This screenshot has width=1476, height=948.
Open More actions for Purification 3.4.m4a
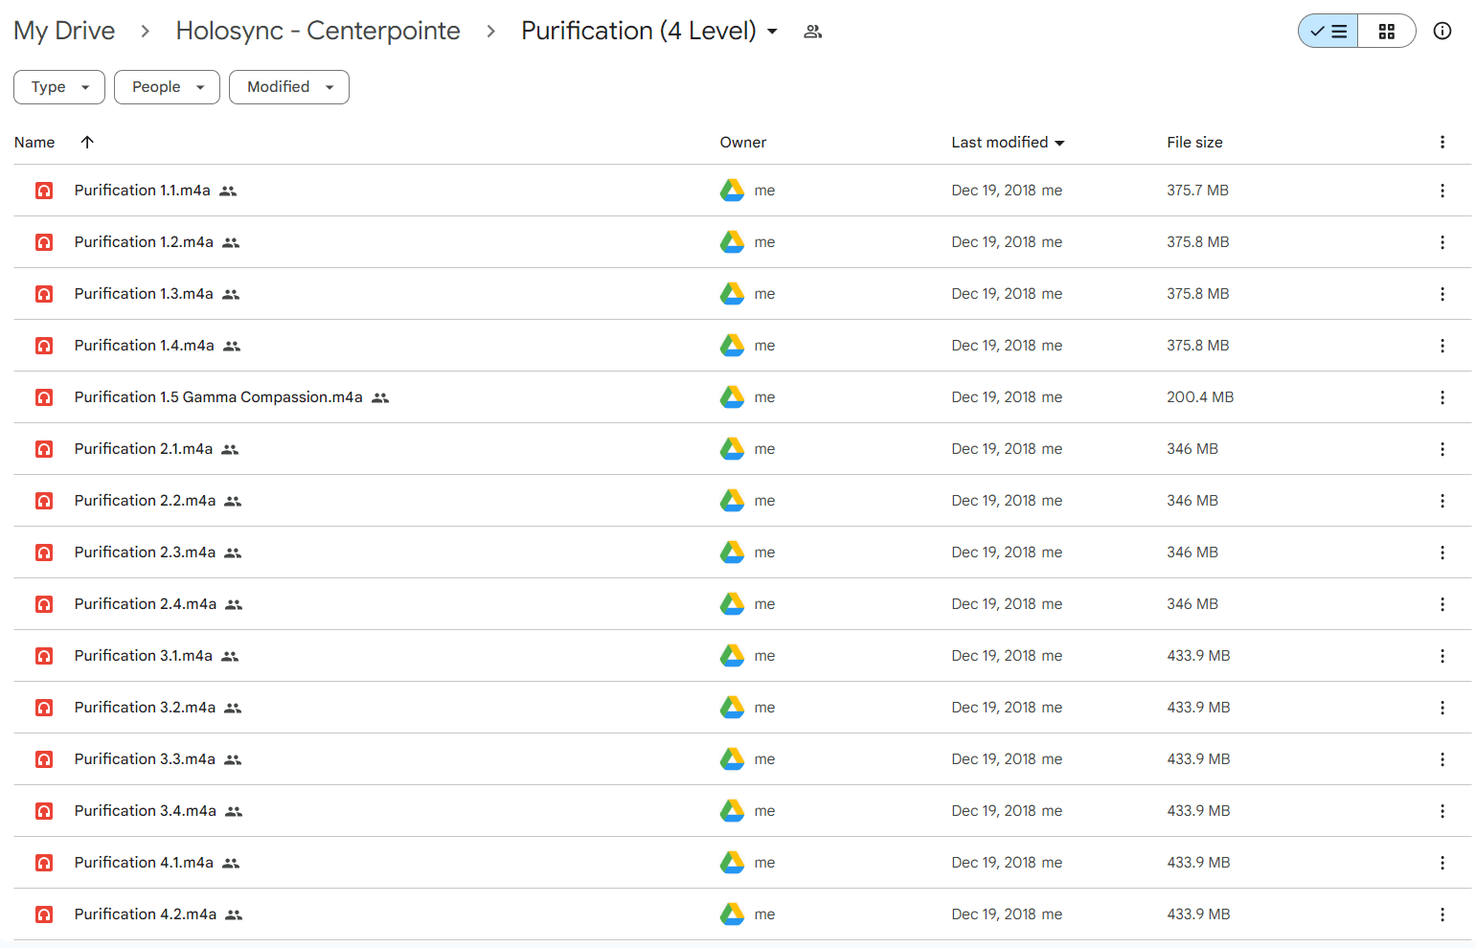tap(1442, 811)
